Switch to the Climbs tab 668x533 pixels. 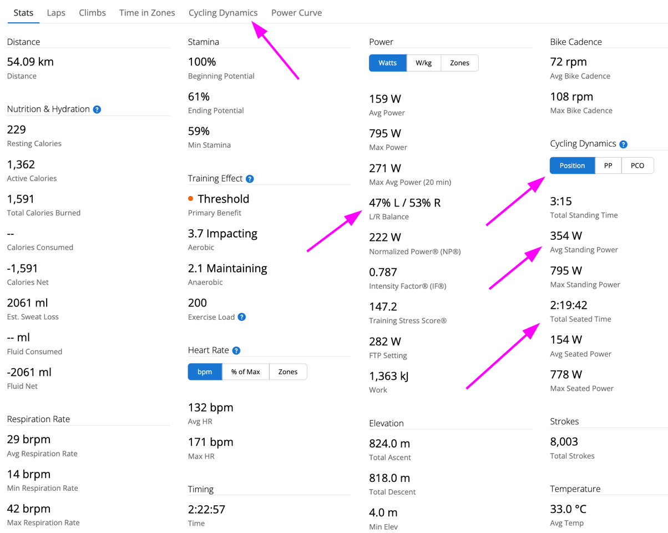[92, 13]
